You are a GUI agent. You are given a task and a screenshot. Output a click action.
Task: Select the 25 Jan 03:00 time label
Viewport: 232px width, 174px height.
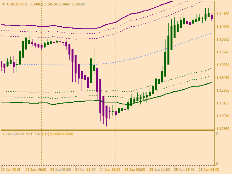135,169
